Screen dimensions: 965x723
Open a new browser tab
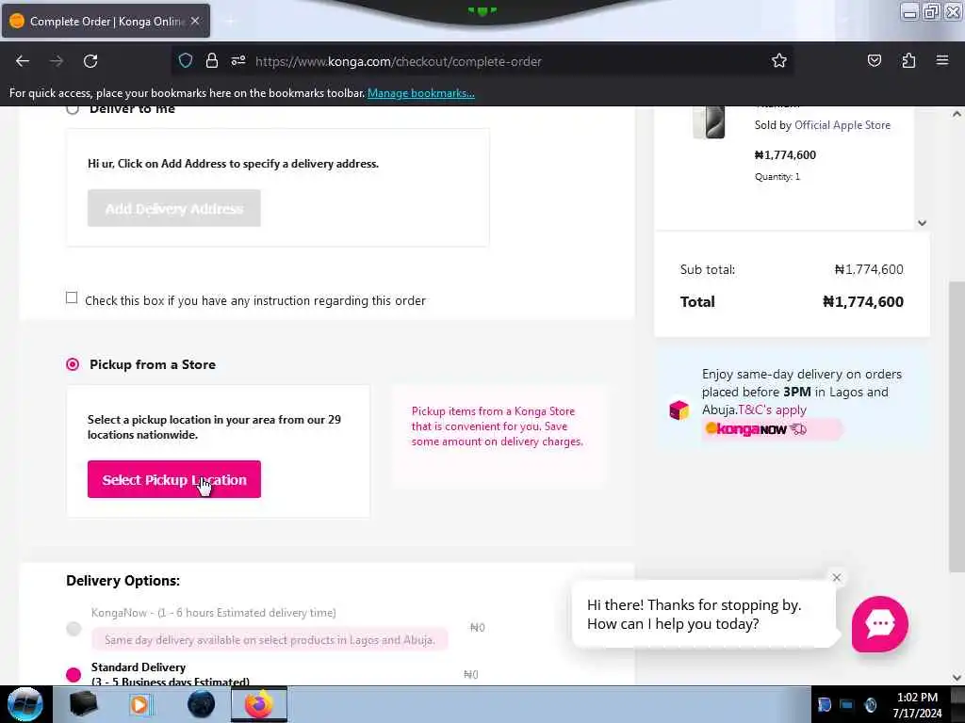point(230,22)
